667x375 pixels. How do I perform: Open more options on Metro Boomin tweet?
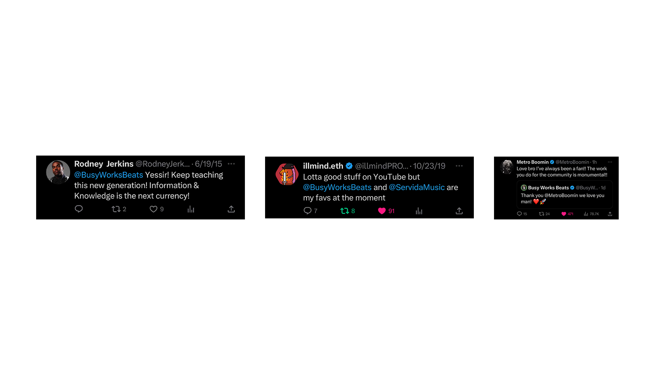tap(610, 162)
